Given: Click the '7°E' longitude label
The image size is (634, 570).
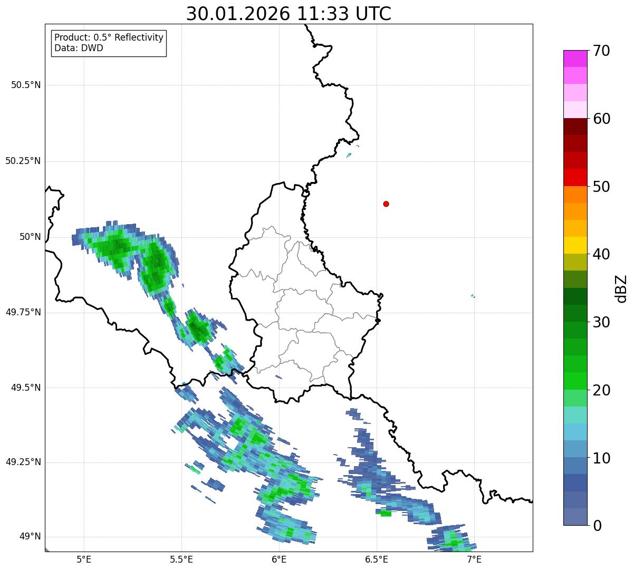Looking at the screenshot, I should [474, 559].
